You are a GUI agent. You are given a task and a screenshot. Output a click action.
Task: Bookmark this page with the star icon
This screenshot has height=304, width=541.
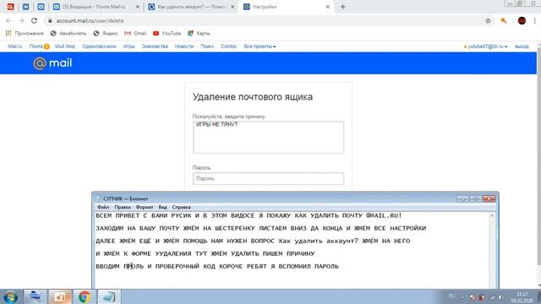point(488,20)
